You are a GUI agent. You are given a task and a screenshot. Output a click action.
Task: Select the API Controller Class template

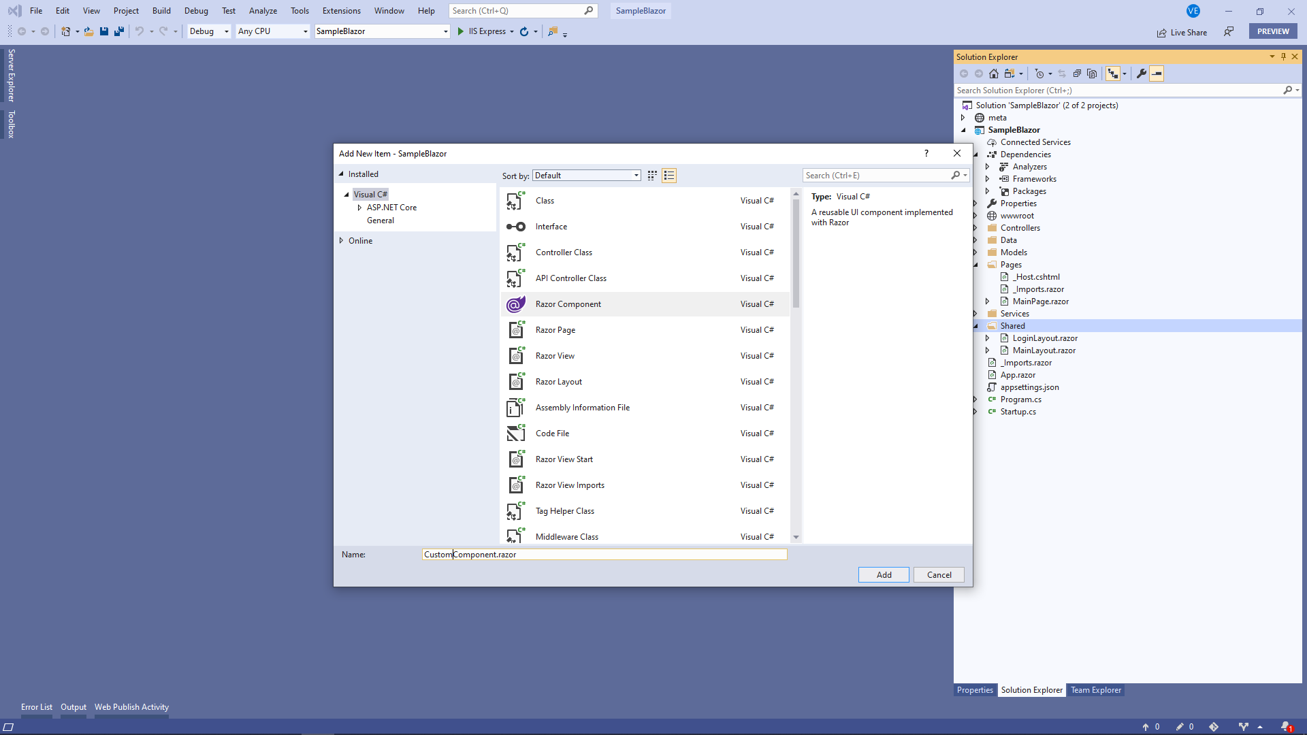(x=645, y=278)
